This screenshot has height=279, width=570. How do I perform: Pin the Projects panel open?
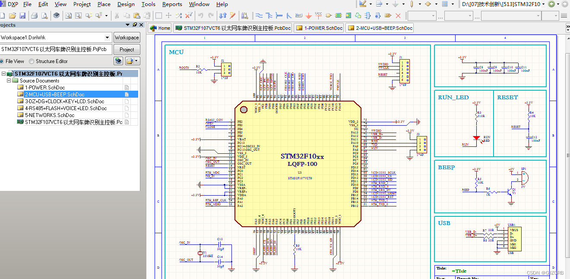[134, 25]
